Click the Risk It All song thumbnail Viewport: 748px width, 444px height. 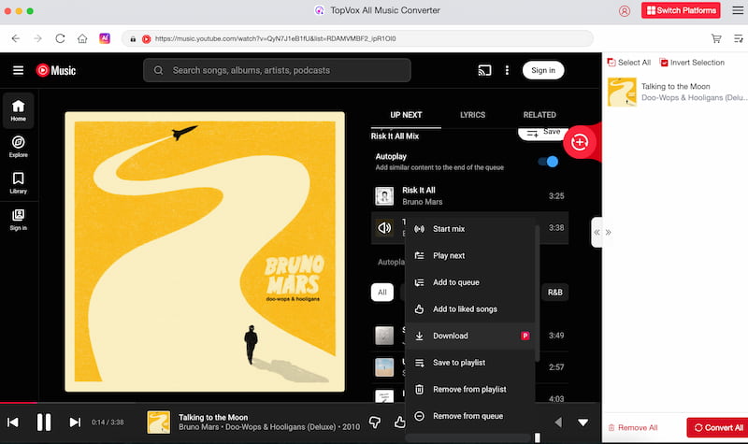[384, 196]
